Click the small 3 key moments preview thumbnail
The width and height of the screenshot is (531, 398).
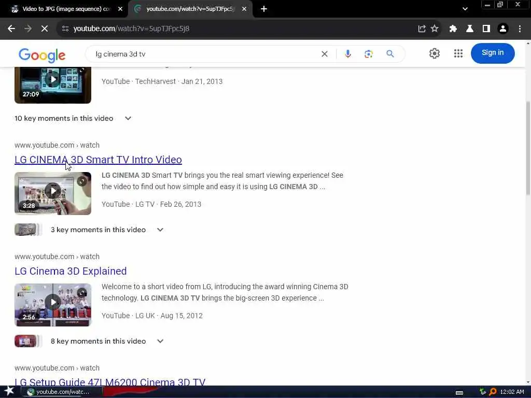tap(26, 230)
